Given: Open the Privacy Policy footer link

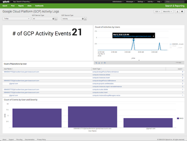Looking at the screenshot, I should click(41, 139).
